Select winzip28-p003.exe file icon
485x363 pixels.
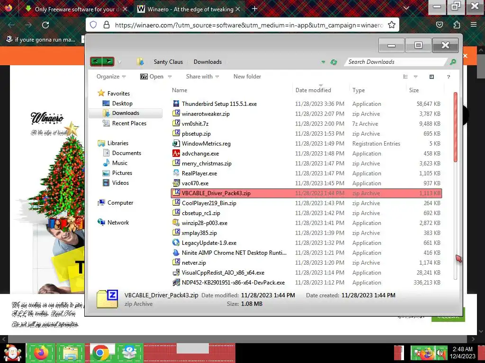(176, 223)
